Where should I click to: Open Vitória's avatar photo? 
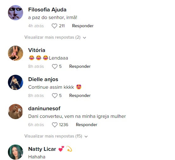tap(16, 53)
